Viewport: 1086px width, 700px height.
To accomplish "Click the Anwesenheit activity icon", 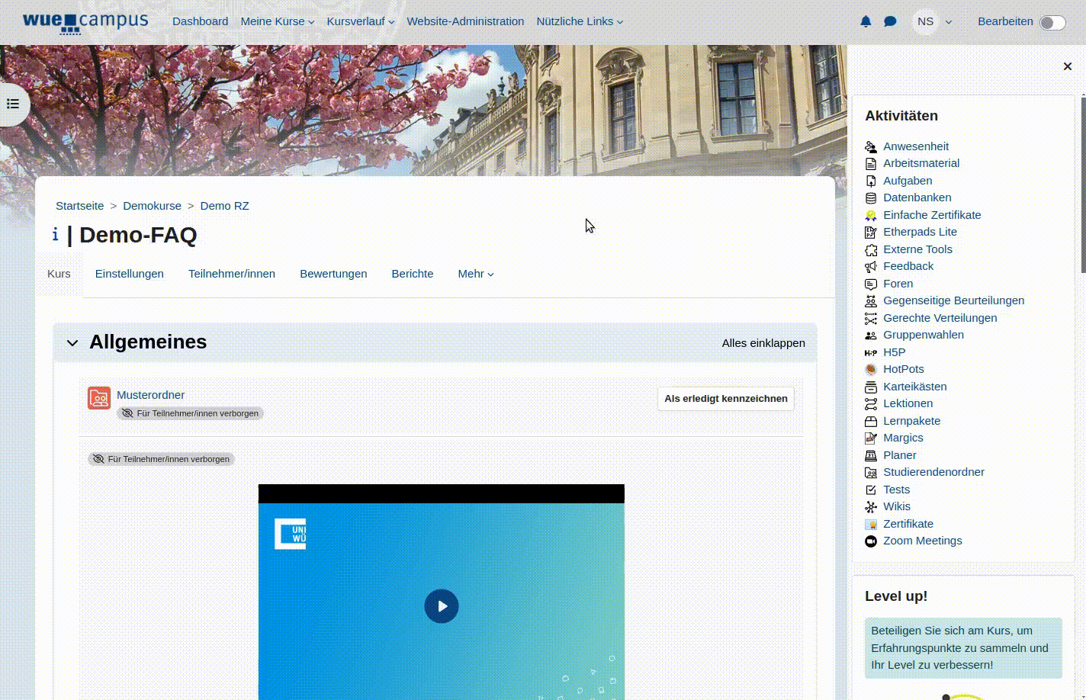I will click(x=871, y=147).
